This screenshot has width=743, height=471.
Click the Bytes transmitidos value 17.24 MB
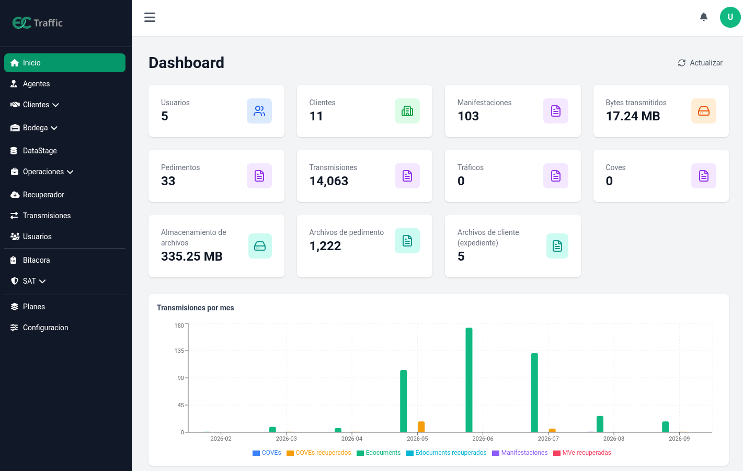tap(633, 116)
